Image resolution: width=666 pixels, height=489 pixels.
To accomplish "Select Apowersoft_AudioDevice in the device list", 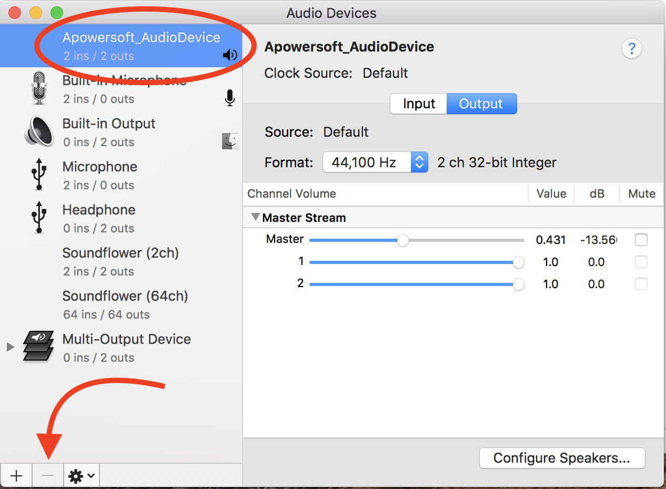I will (121, 46).
